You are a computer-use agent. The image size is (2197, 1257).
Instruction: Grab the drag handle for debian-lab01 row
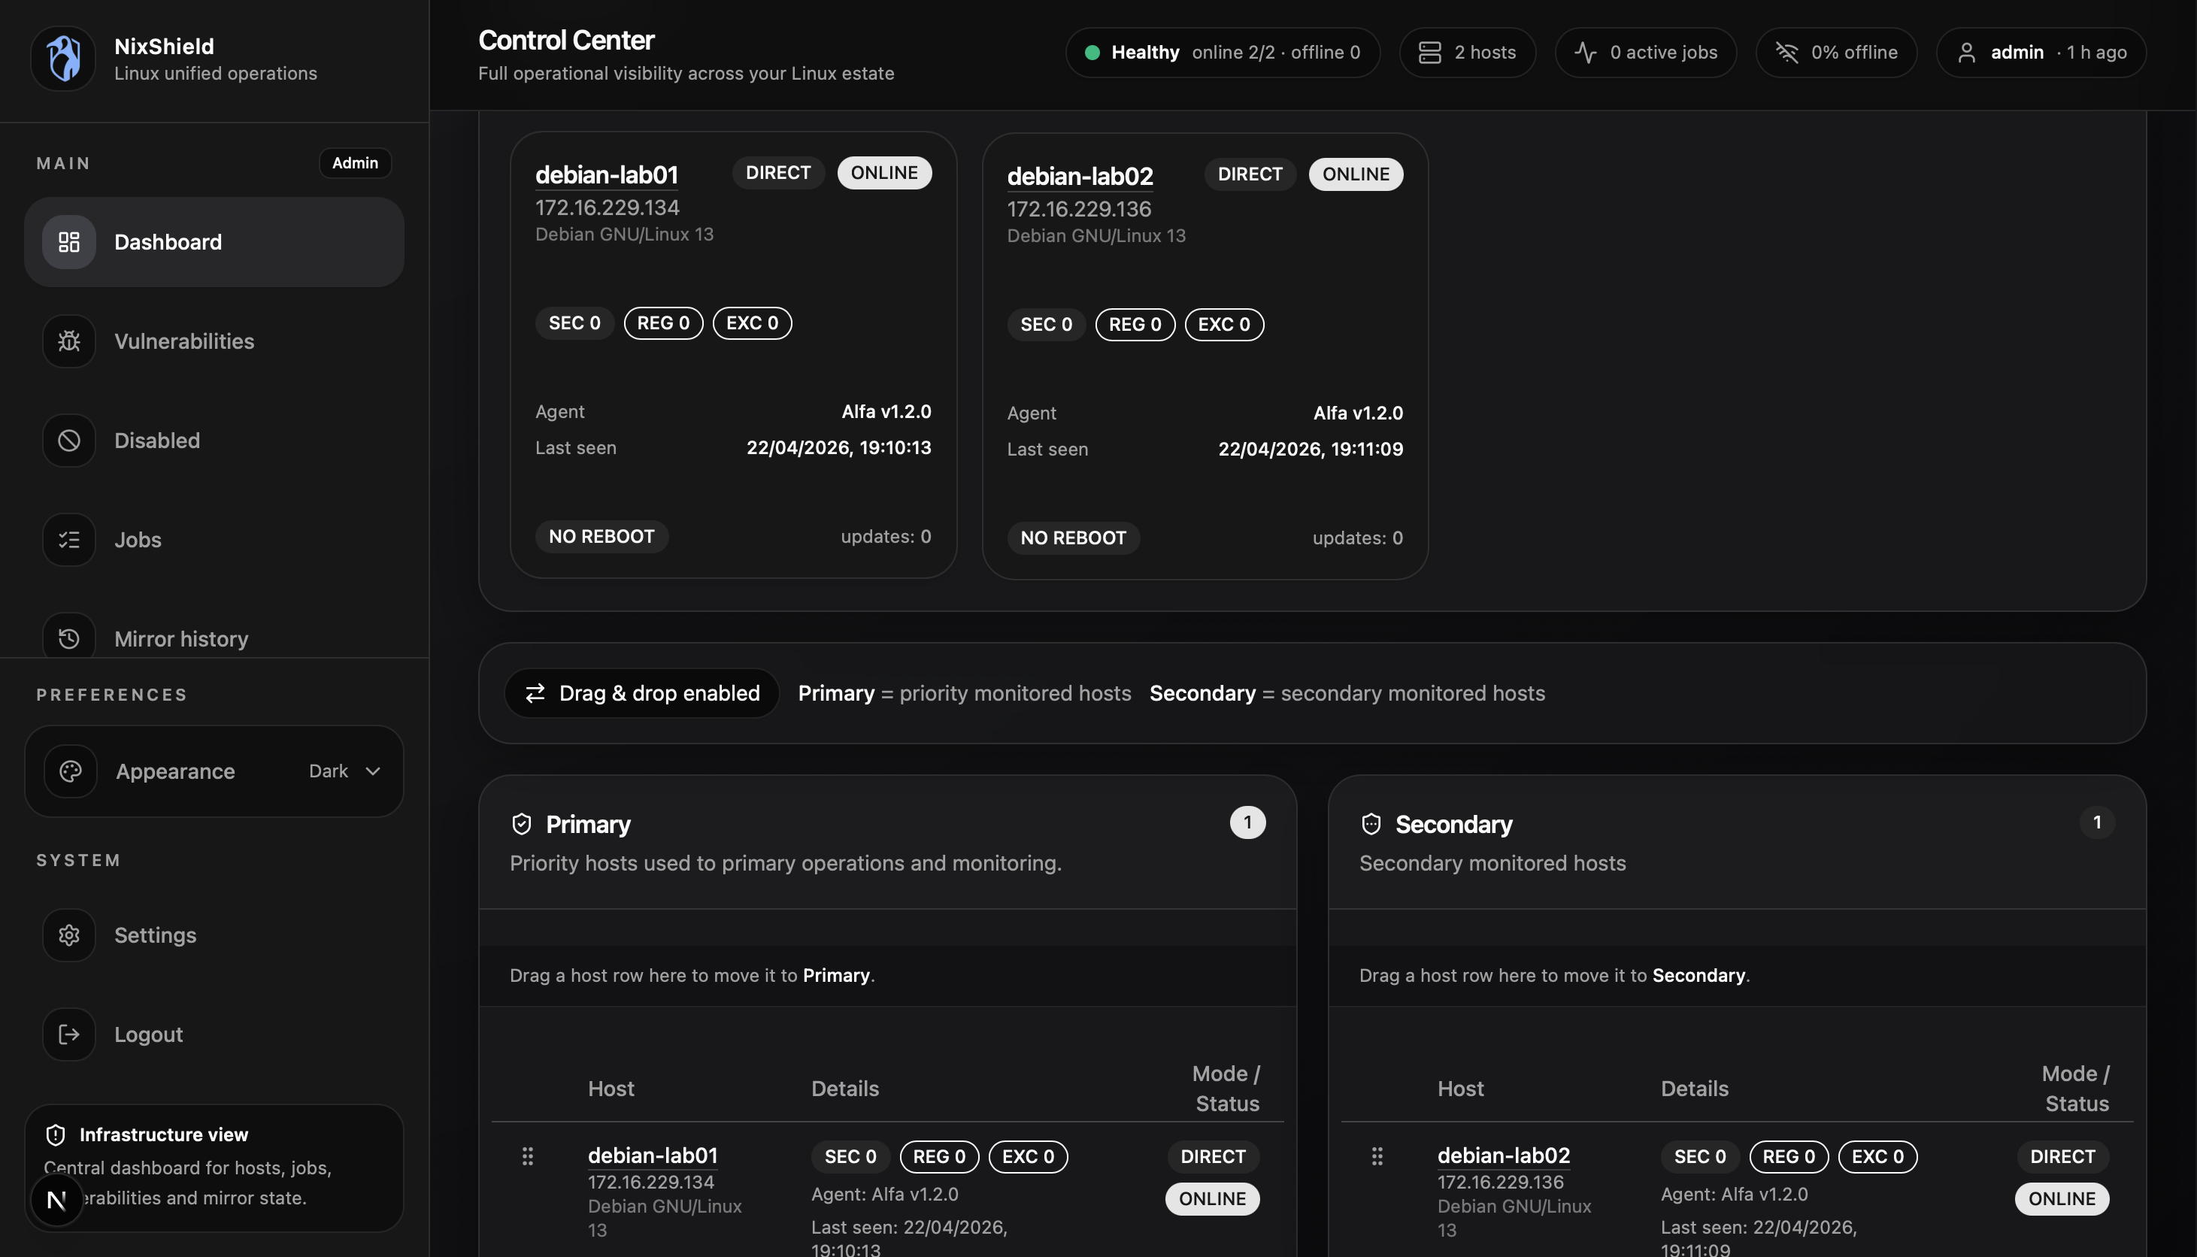coord(528,1156)
